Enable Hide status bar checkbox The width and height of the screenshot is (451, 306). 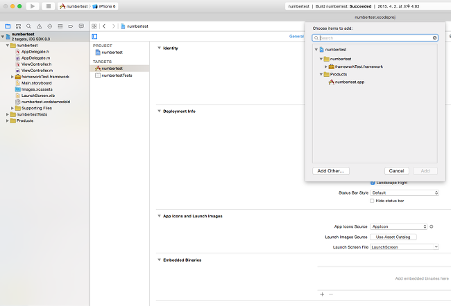372,201
